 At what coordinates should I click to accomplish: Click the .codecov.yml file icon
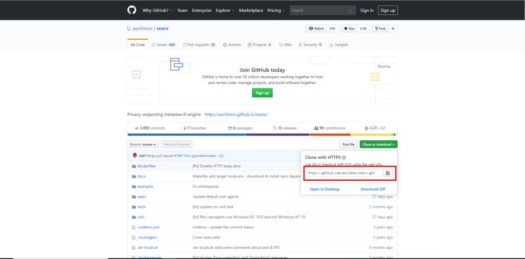pyautogui.click(x=134, y=227)
